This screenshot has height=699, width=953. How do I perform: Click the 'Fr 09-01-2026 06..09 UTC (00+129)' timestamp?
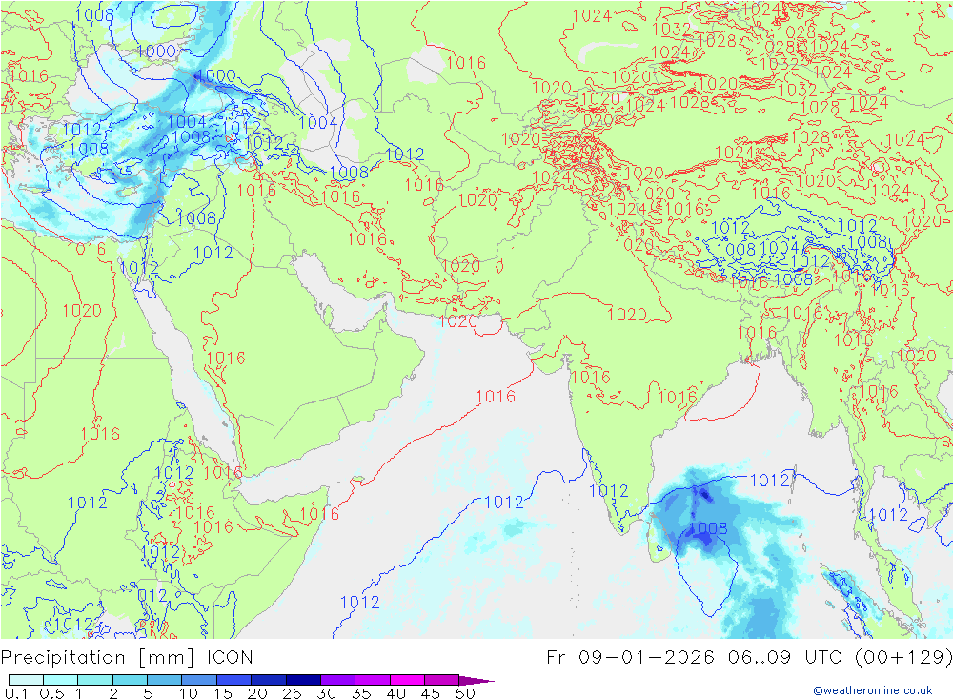tap(749, 658)
